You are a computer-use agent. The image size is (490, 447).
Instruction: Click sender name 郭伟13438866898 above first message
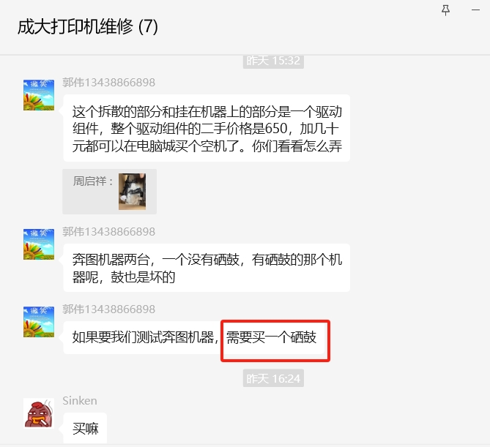tap(108, 83)
